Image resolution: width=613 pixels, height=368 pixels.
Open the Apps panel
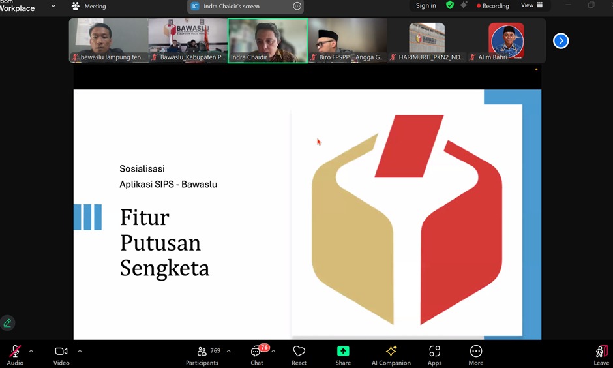(434, 355)
